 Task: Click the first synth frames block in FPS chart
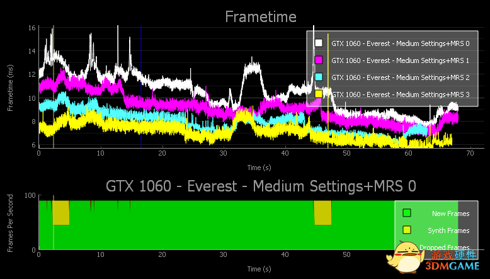point(61,213)
